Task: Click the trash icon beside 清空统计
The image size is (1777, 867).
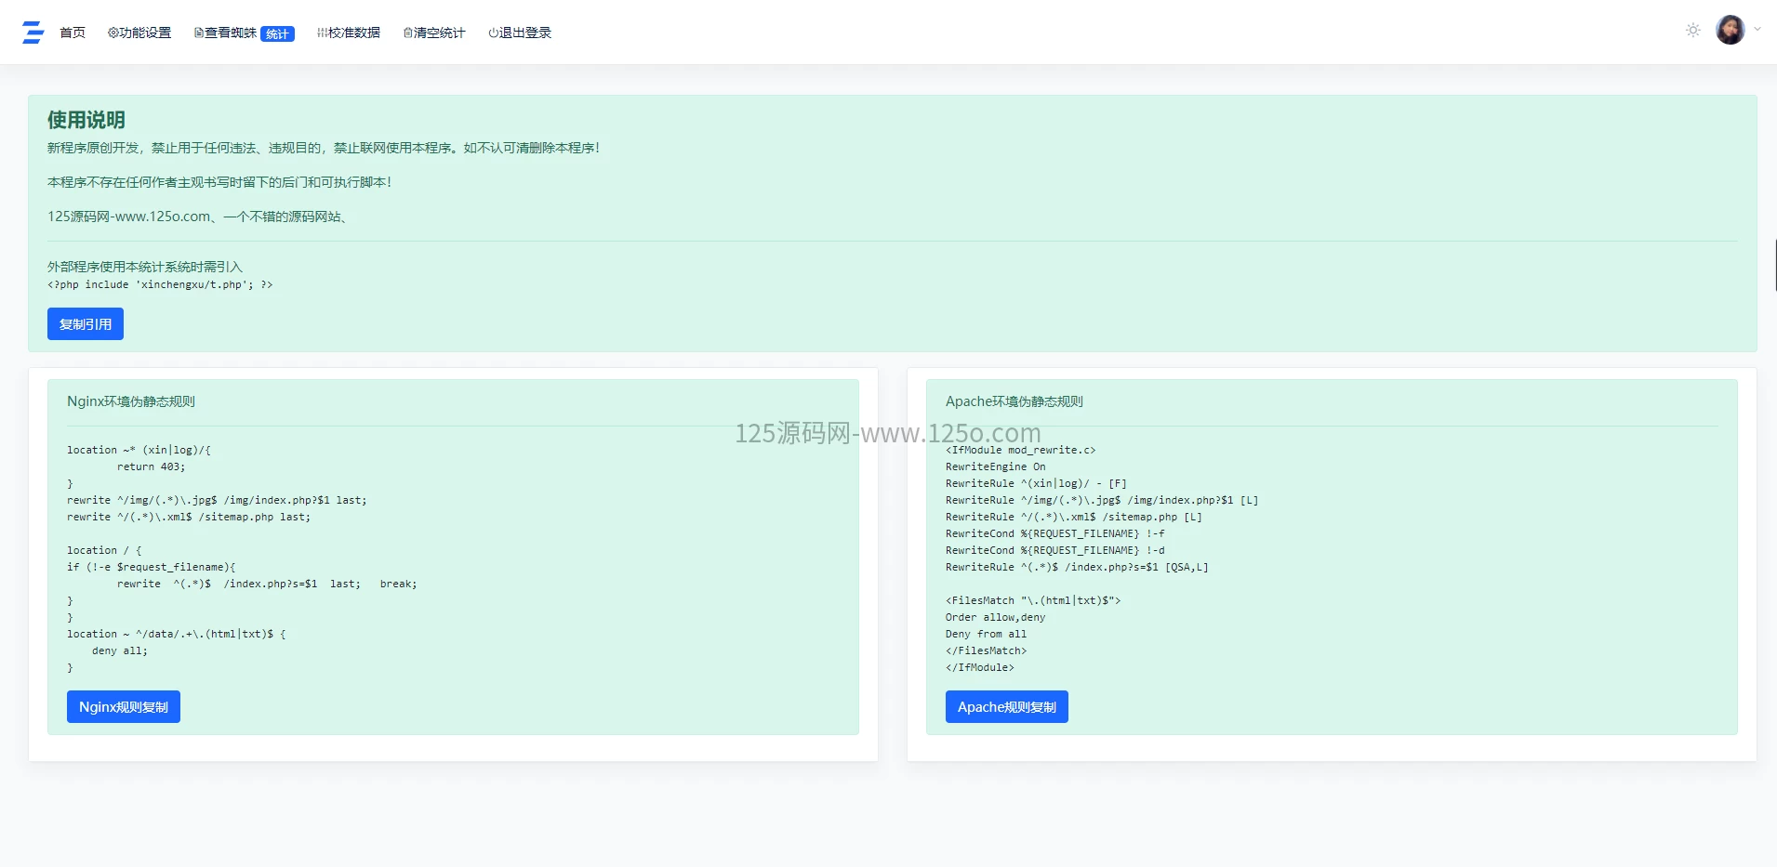Action: (x=408, y=33)
